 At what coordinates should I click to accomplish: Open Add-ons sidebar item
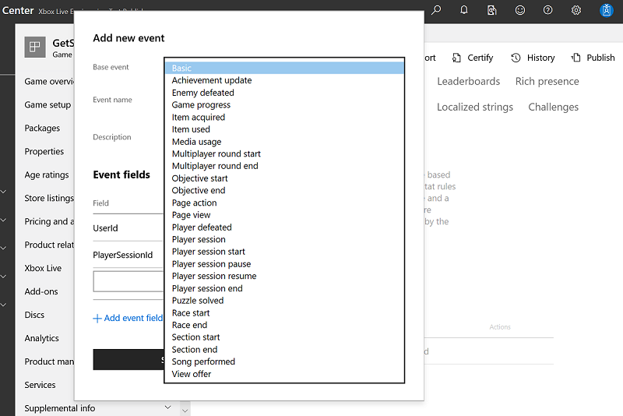(41, 291)
